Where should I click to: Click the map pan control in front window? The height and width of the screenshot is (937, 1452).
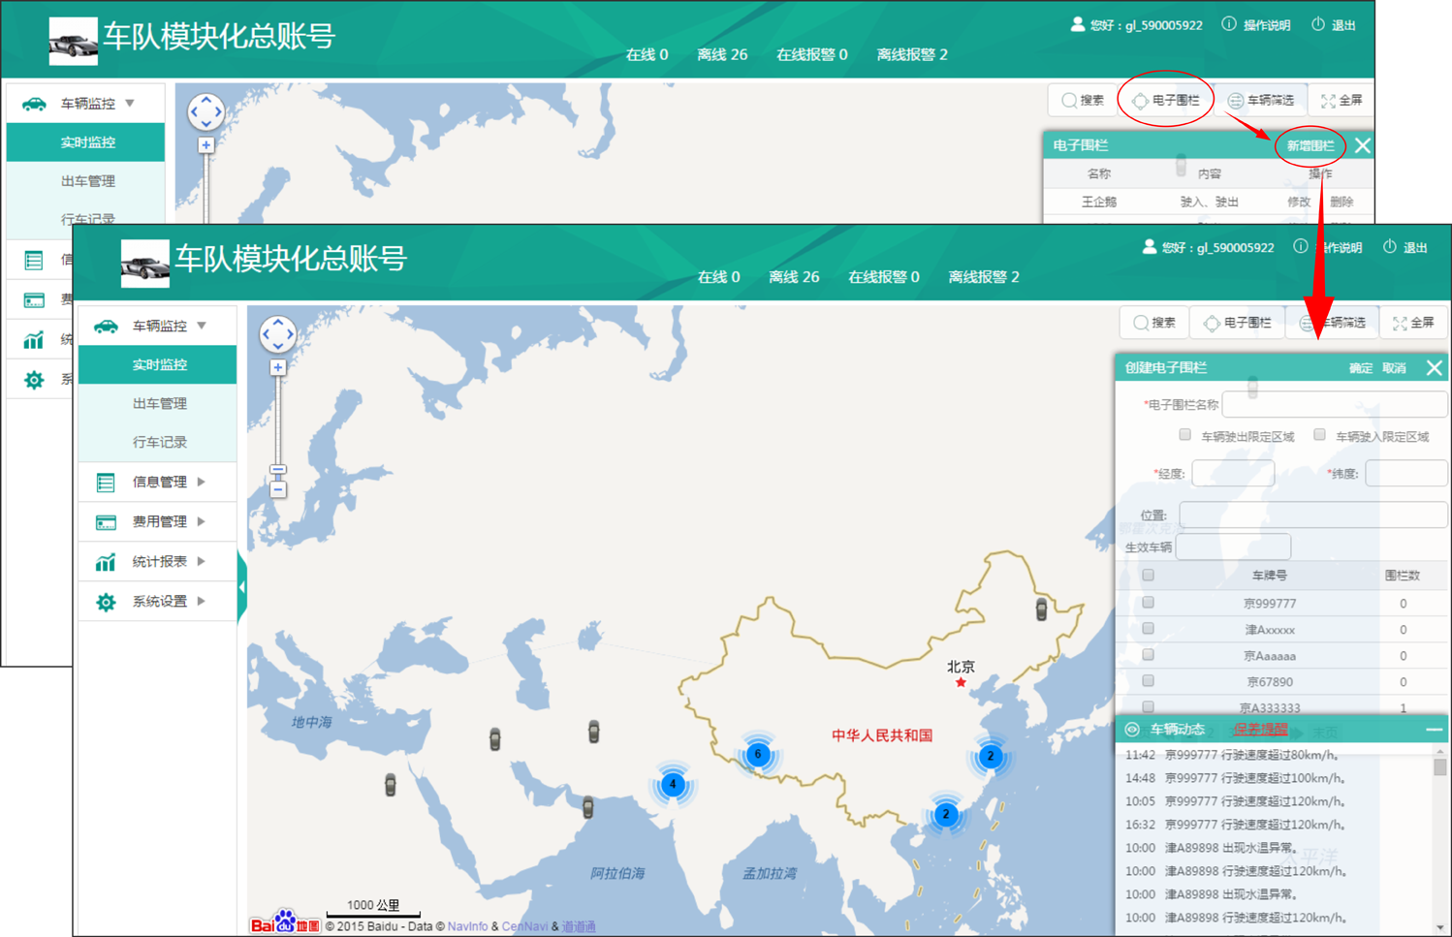278,334
